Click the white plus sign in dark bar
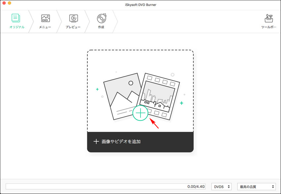 (96, 141)
